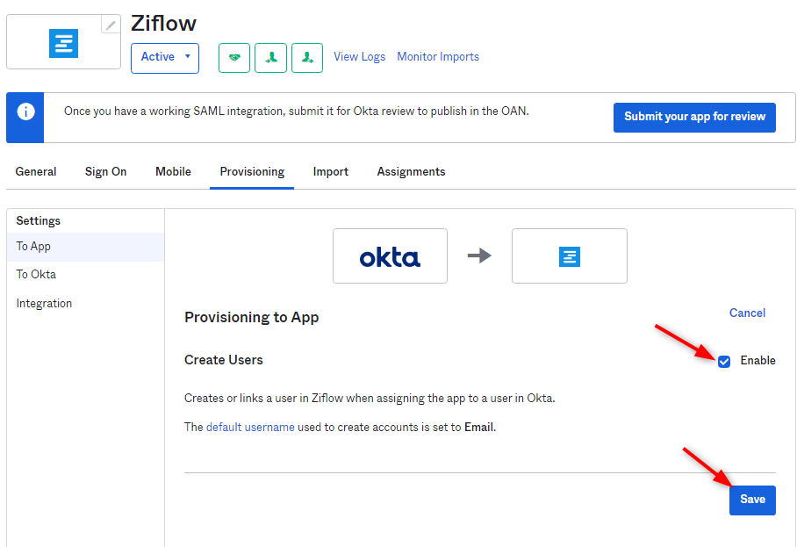Click the info icon in the banner
The image size is (797, 547).
[26, 112]
